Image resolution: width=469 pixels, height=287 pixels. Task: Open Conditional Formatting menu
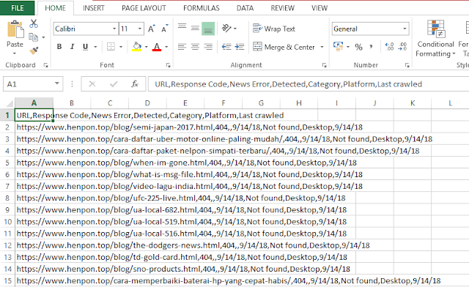[x=435, y=38]
